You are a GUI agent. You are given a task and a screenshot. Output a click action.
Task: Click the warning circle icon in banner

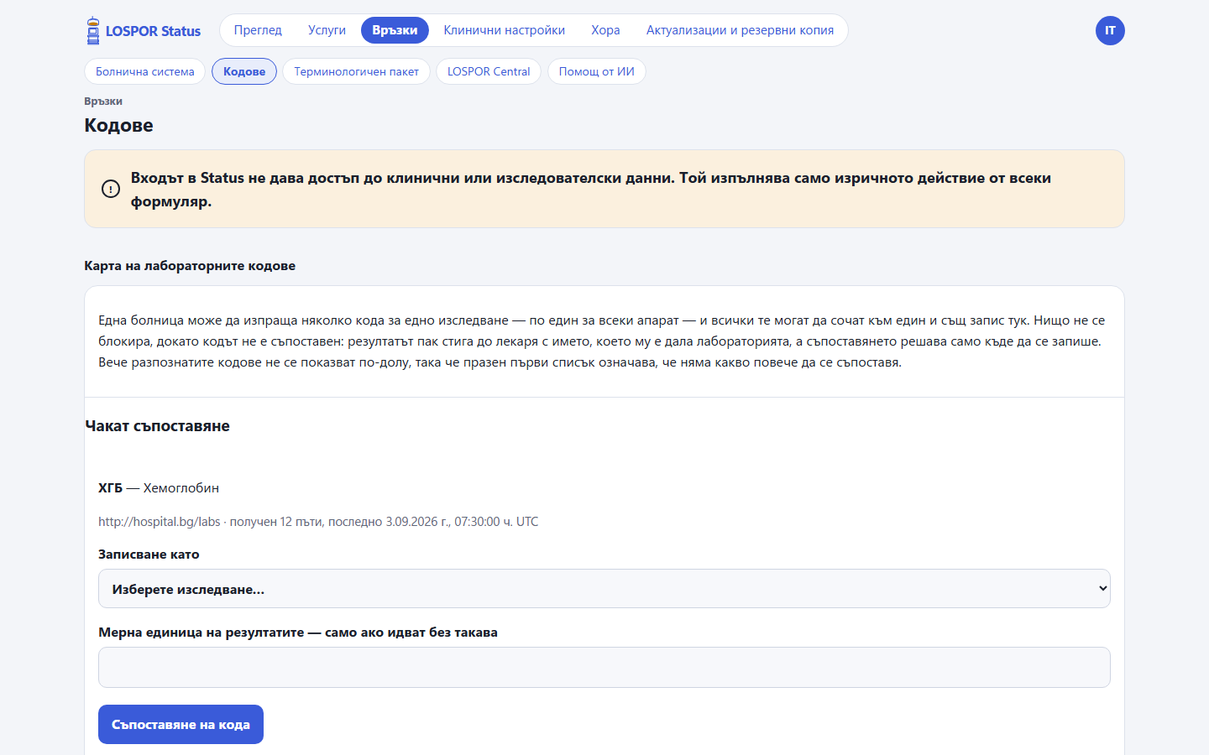click(x=111, y=189)
